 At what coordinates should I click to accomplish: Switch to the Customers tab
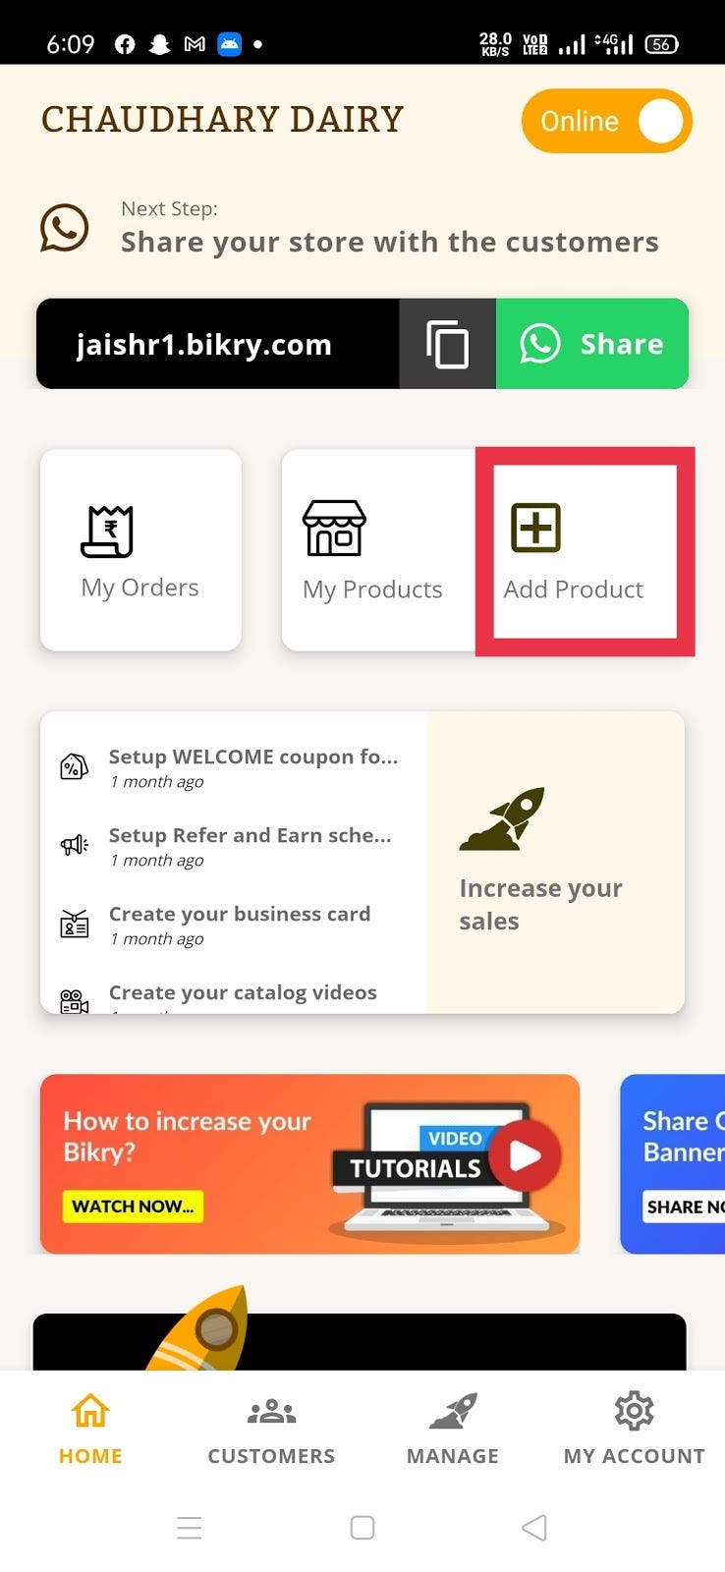tap(271, 1431)
